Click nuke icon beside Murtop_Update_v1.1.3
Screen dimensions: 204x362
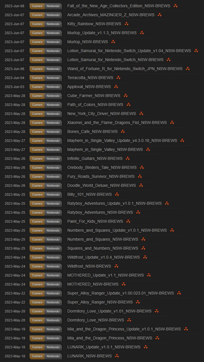click(x=142, y=33)
